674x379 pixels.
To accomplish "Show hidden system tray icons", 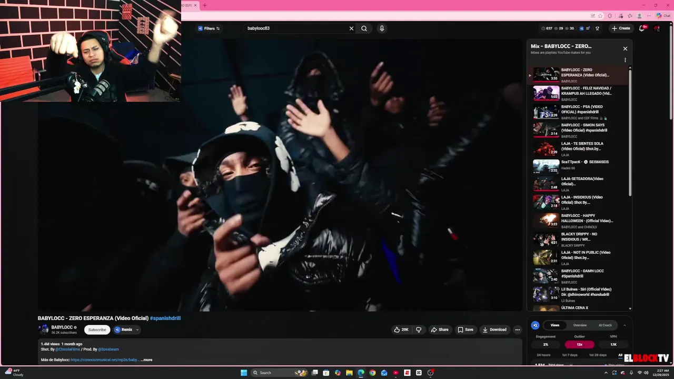I will click(606, 373).
